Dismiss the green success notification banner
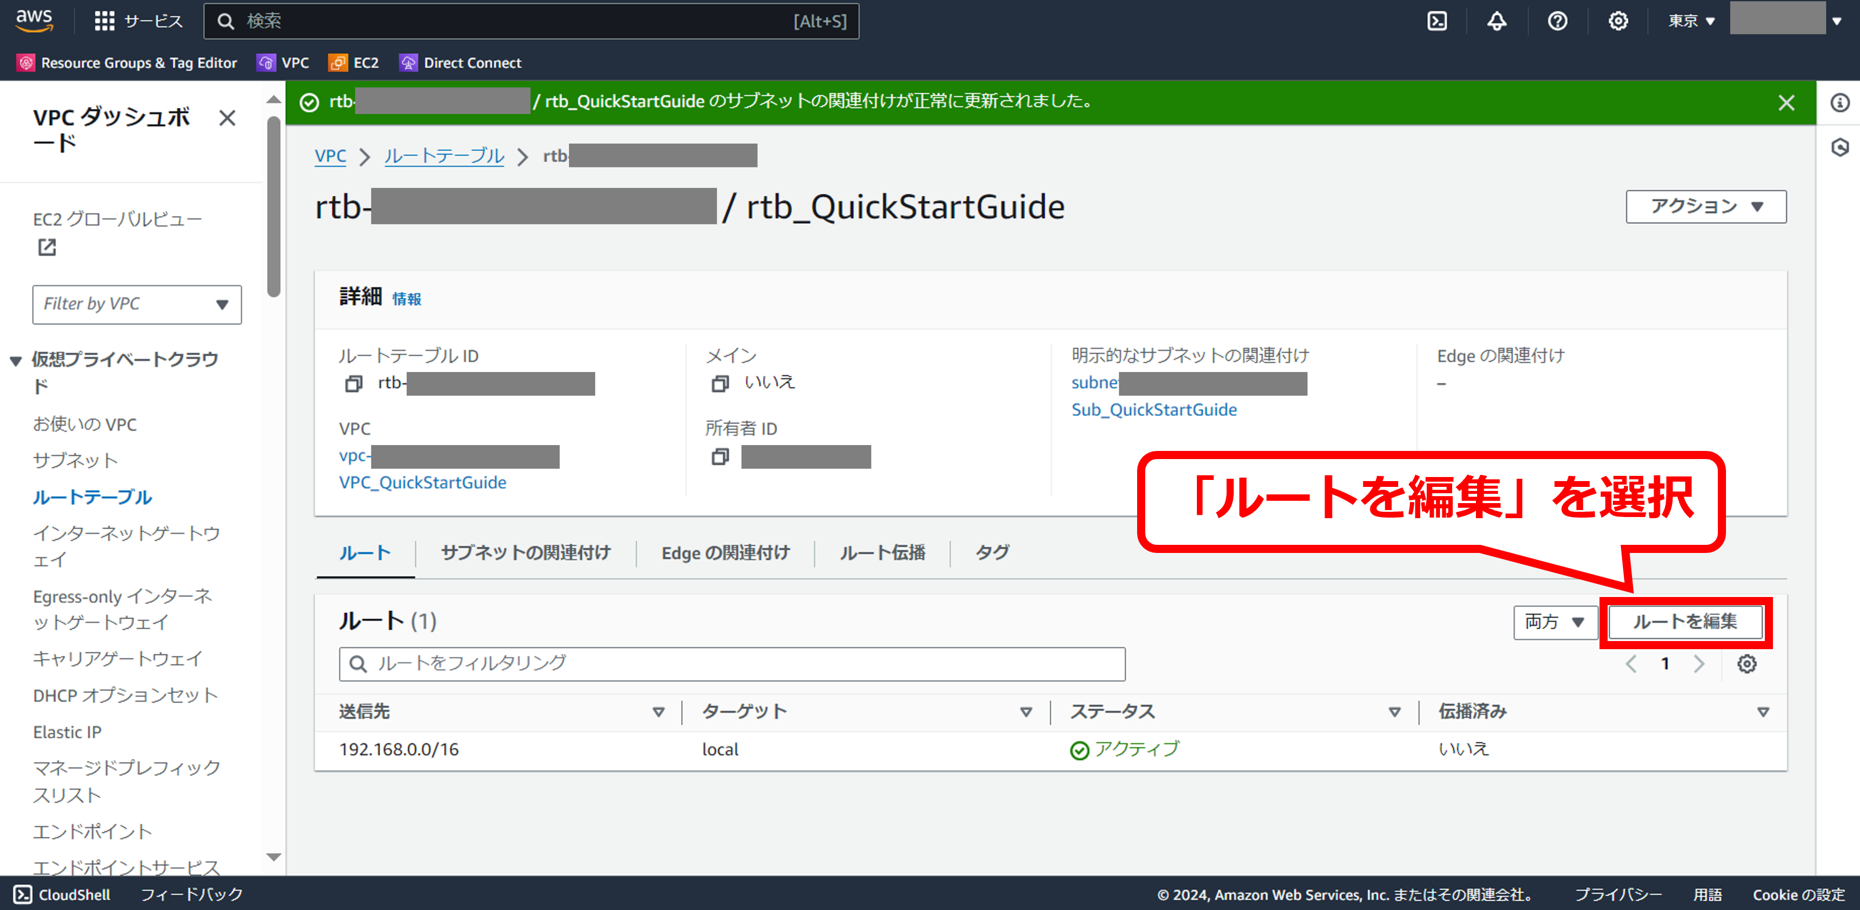The height and width of the screenshot is (910, 1860). pos(1786,103)
